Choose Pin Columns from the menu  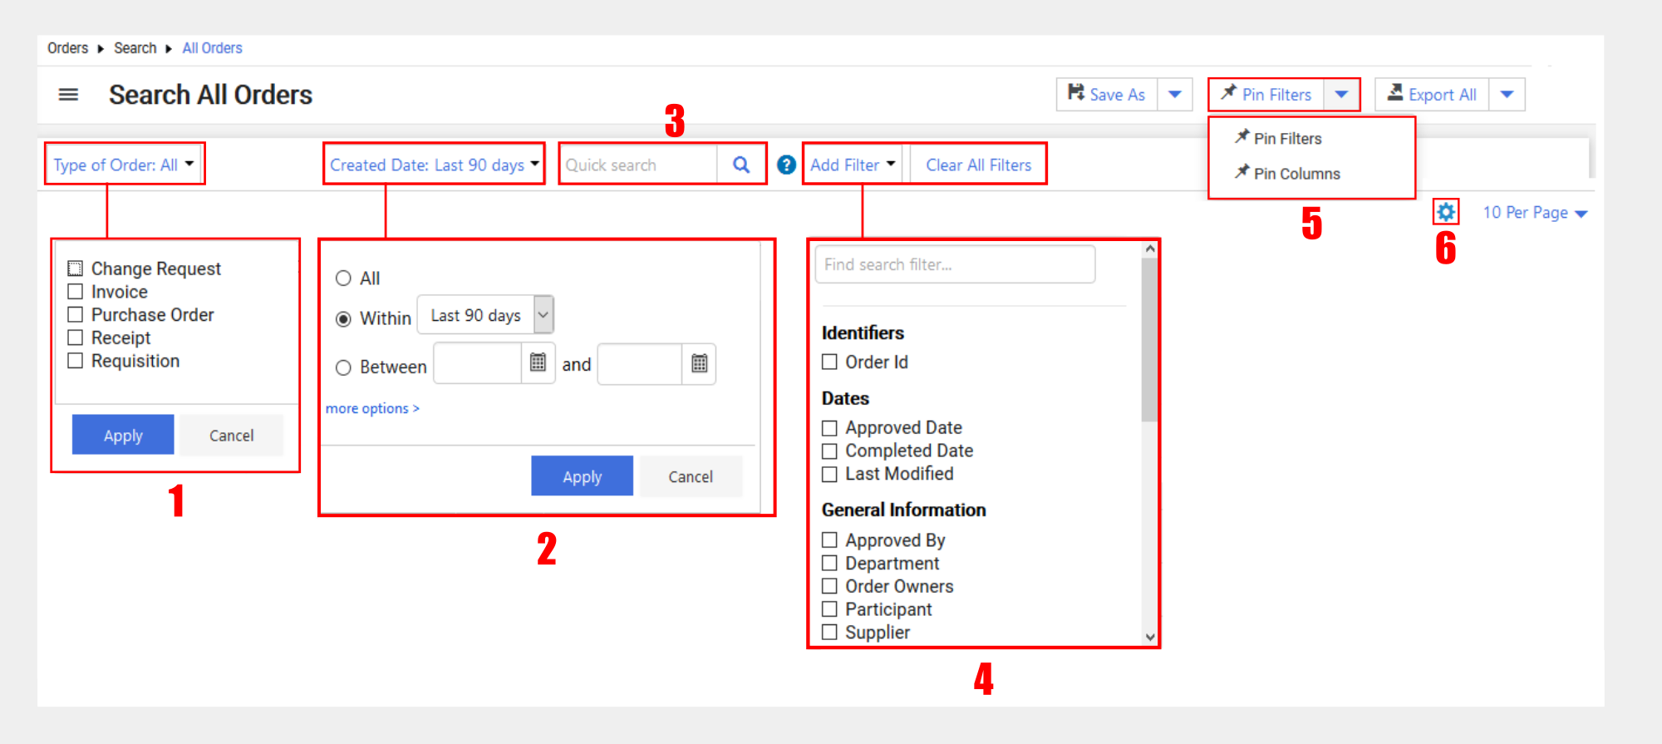tap(1296, 174)
